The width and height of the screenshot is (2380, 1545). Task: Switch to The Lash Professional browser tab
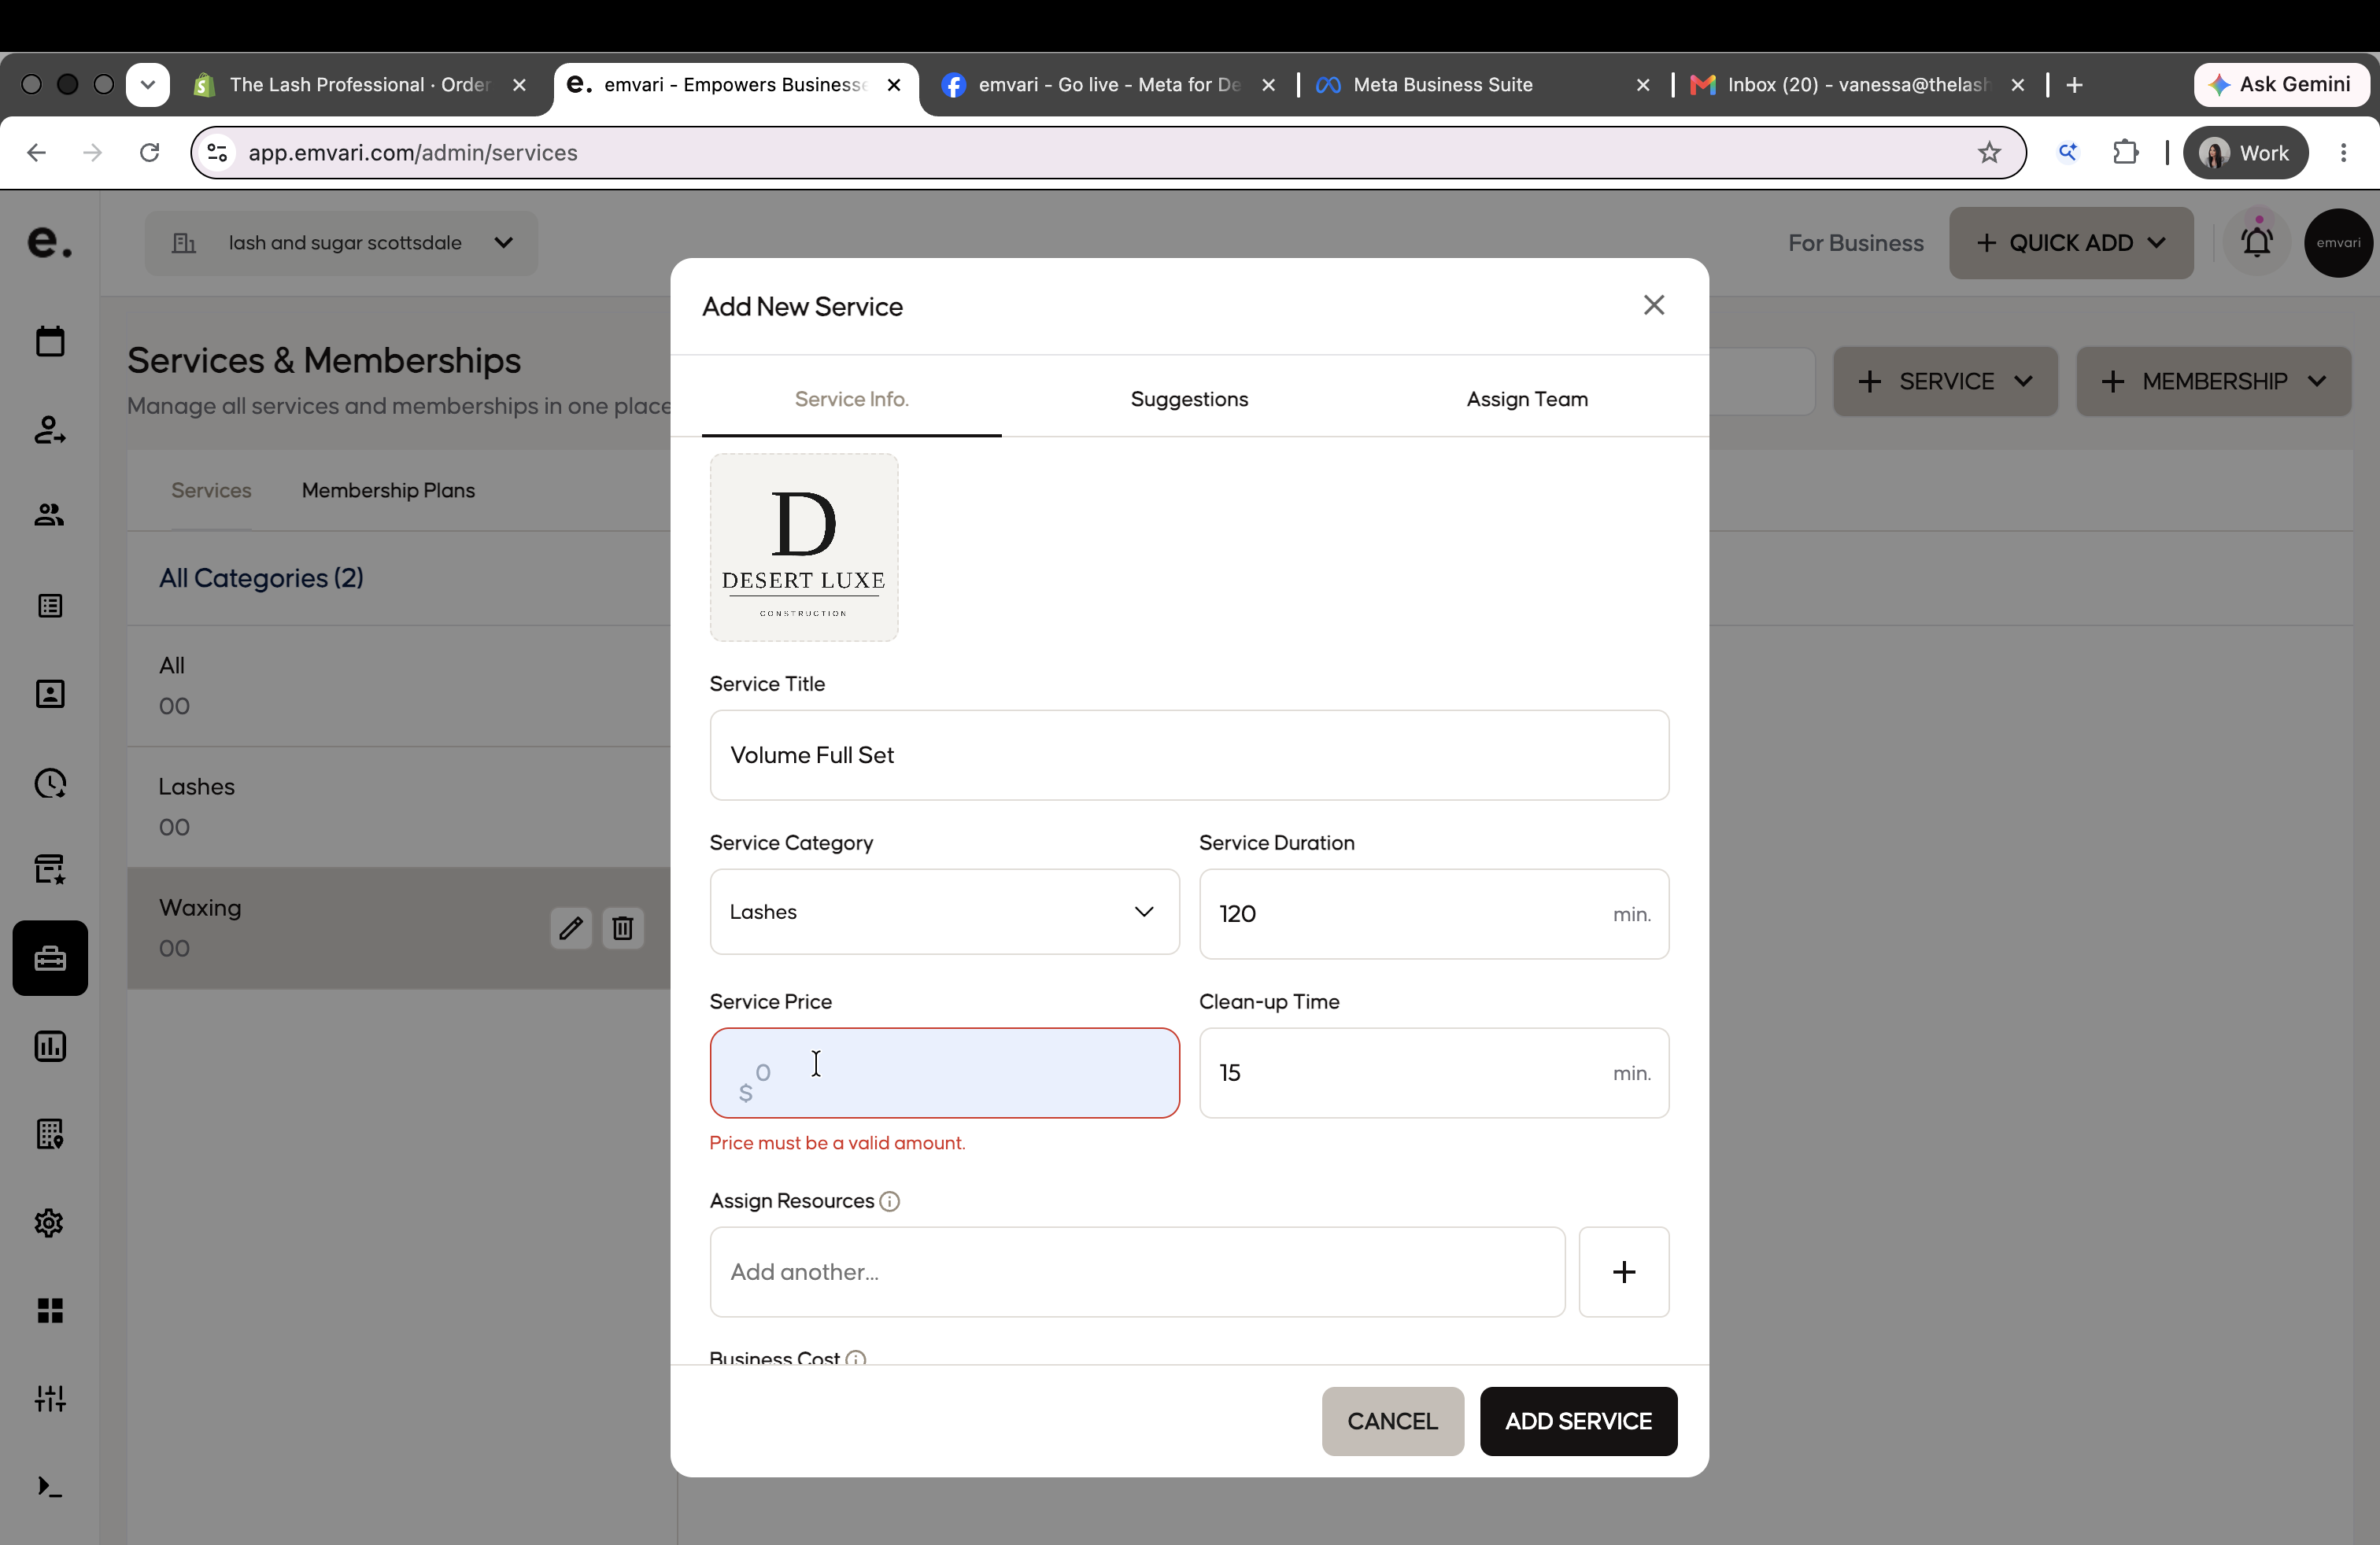(x=358, y=85)
